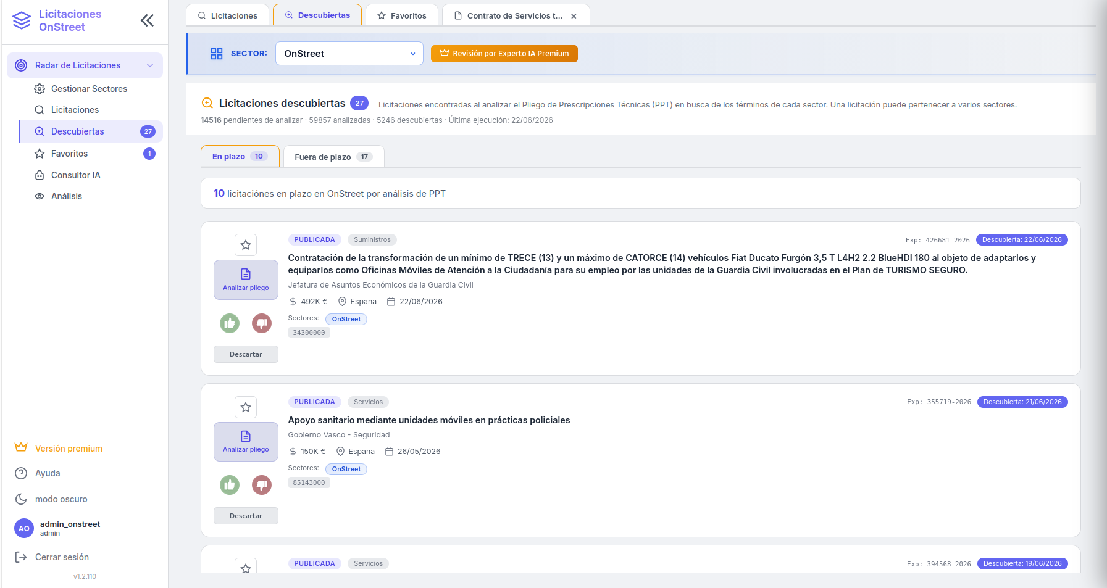Click PUBLICADA status on Gobierno Vasco tender
Viewport: 1107px width, 588px height.
coord(314,402)
